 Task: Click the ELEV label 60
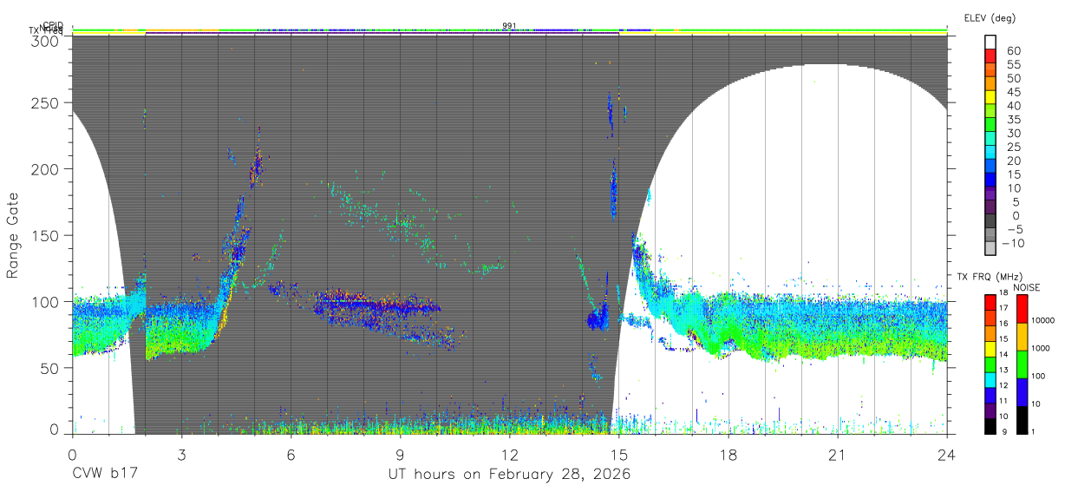click(x=1015, y=51)
